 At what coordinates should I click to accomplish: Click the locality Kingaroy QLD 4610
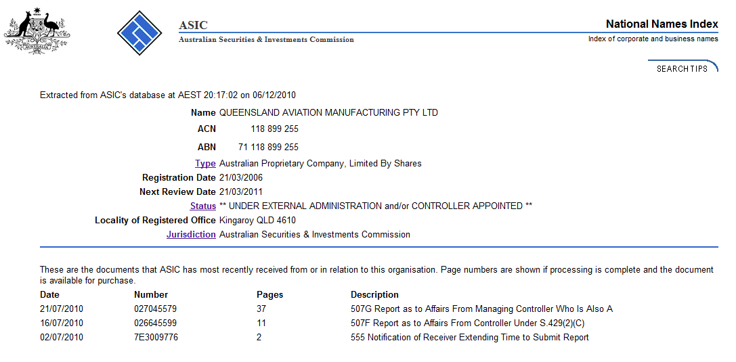point(258,221)
